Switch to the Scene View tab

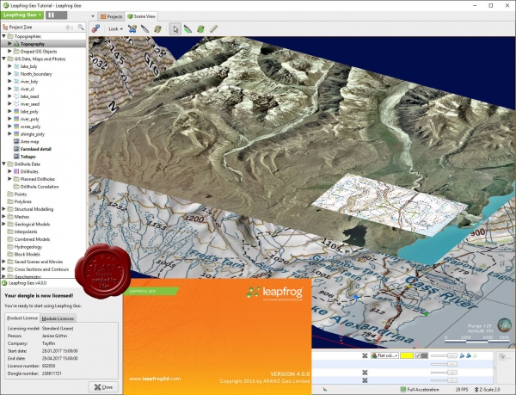click(142, 16)
